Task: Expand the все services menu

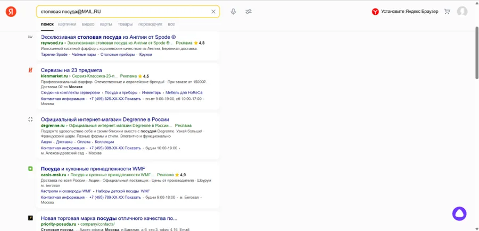Action: 171,24
